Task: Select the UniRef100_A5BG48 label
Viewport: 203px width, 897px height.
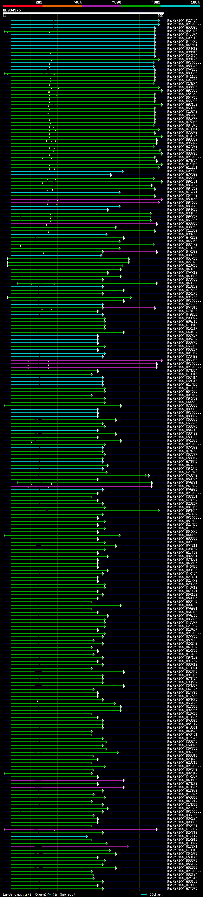Action: point(182,66)
